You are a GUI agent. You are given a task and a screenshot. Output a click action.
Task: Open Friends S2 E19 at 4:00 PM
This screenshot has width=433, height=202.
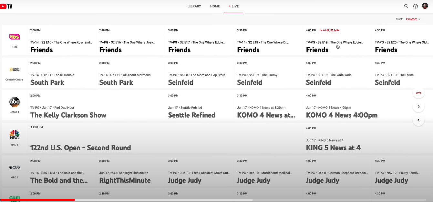[337, 40]
